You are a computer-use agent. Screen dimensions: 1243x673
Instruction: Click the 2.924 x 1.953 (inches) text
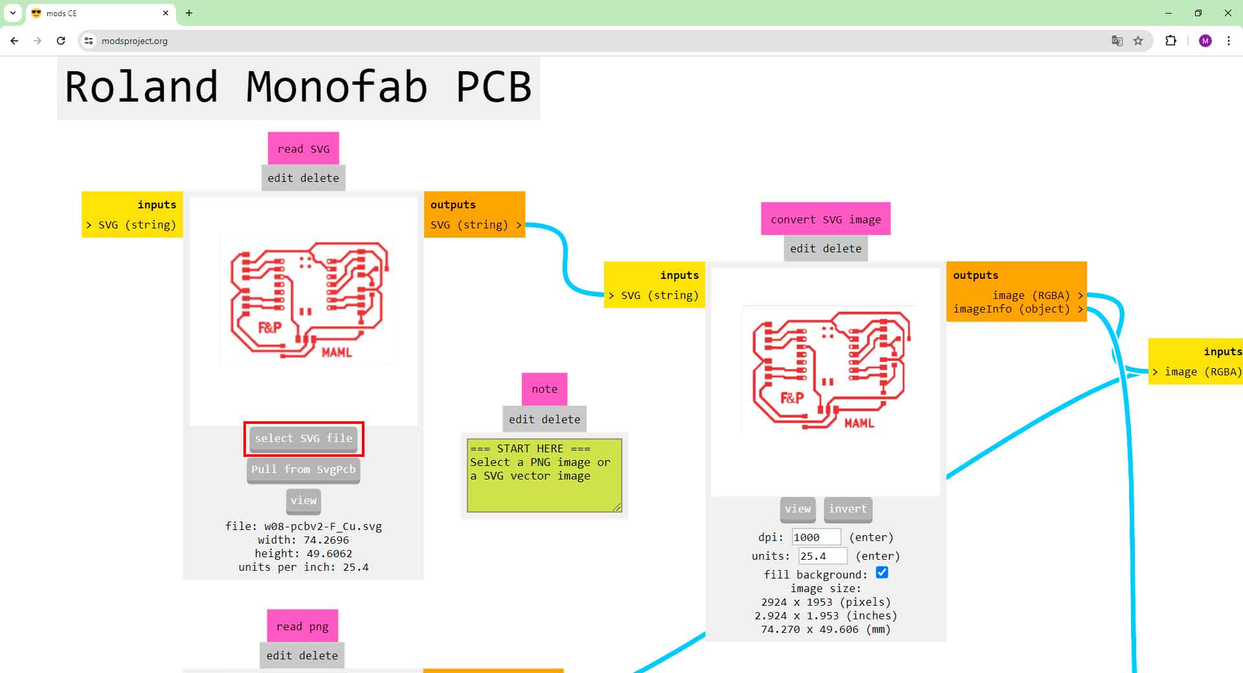(x=826, y=615)
